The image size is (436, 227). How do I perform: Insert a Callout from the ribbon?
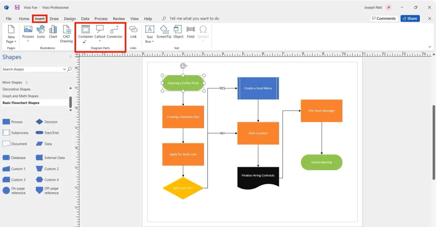point(100,30)
